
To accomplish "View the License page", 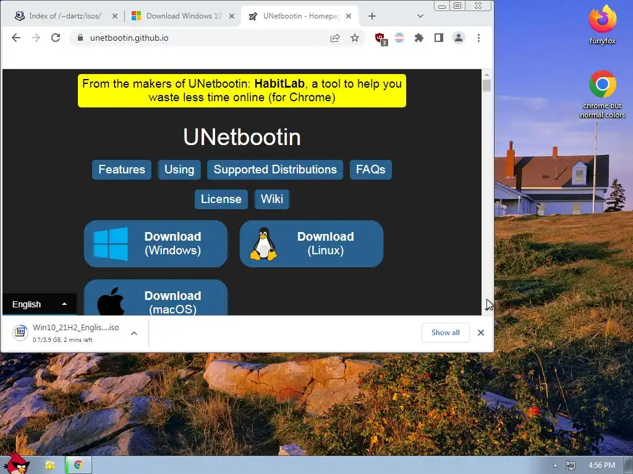I will pos(221,199).
